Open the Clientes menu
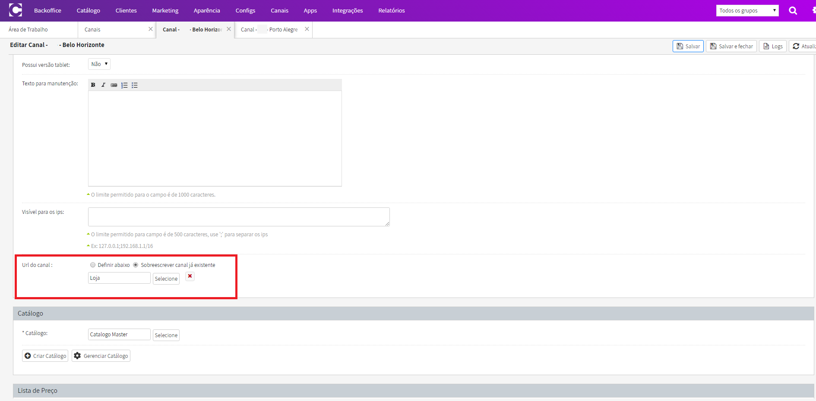 click(126, 10)
